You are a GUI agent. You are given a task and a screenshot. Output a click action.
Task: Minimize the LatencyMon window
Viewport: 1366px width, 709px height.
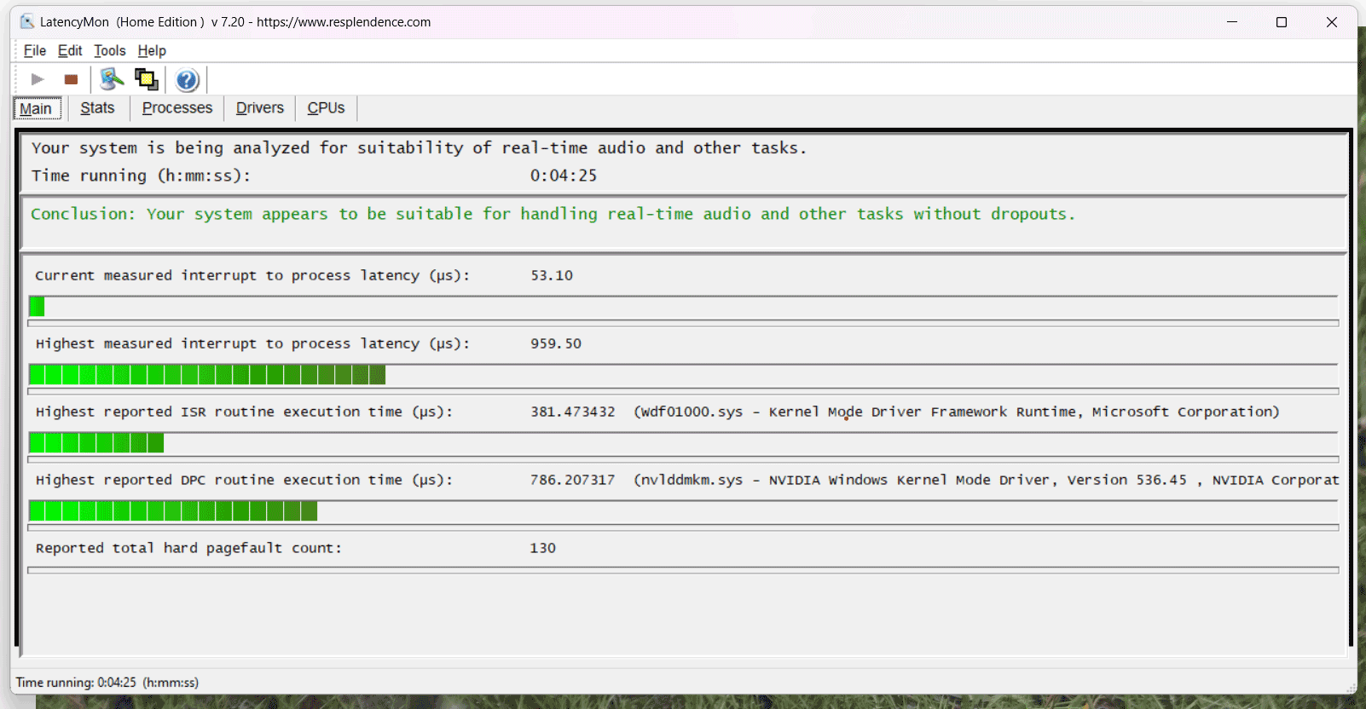[1232, 22]
